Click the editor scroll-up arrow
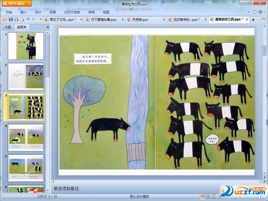This screenshot has width=268, height=201. point(264,26)
